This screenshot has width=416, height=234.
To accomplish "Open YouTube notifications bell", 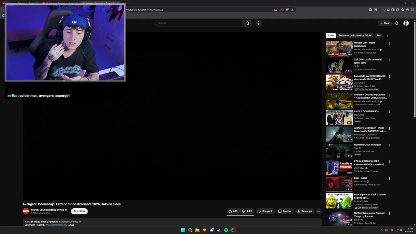I will pyautogui.click(x=396, y=23).
